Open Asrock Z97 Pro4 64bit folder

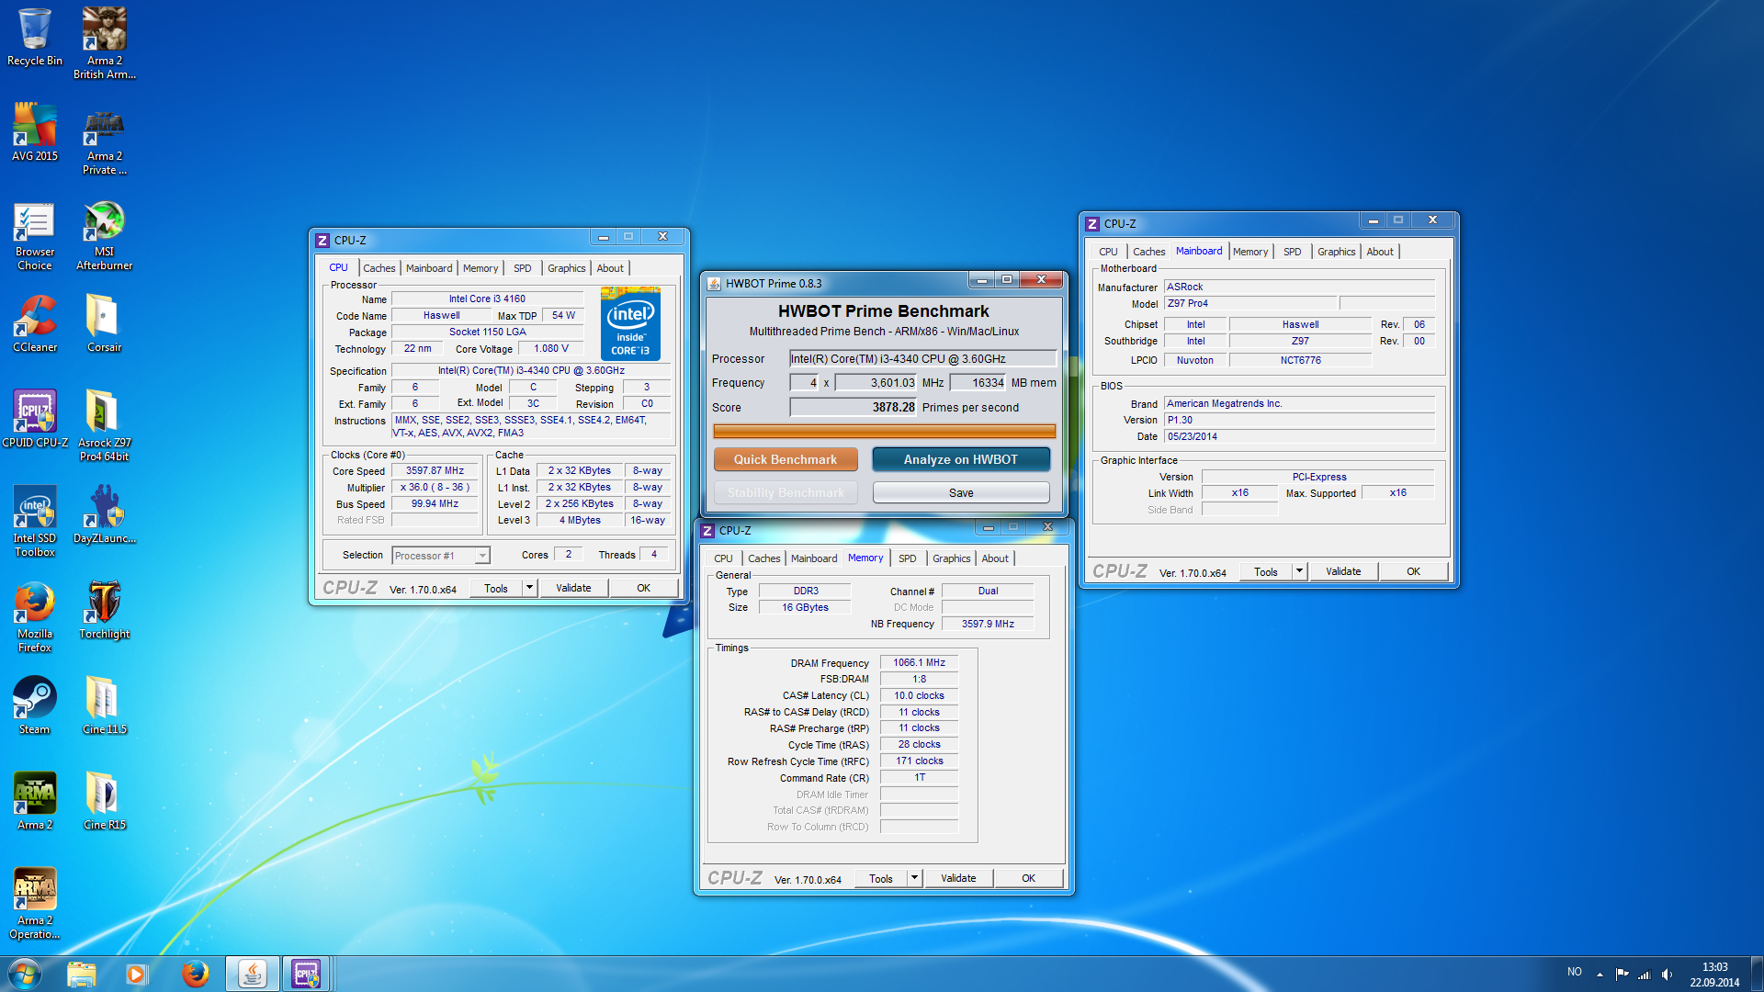pos(105,424)
